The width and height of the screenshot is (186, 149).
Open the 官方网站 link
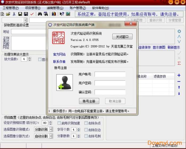click(x=59, y=54)
